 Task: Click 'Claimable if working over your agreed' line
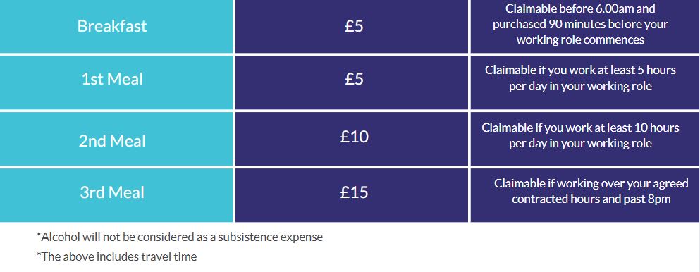coord(591,183)
